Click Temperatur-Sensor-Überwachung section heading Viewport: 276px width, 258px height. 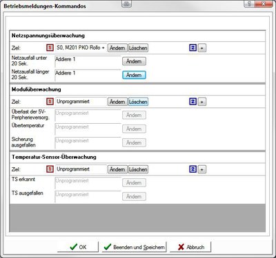pos(54,157)
